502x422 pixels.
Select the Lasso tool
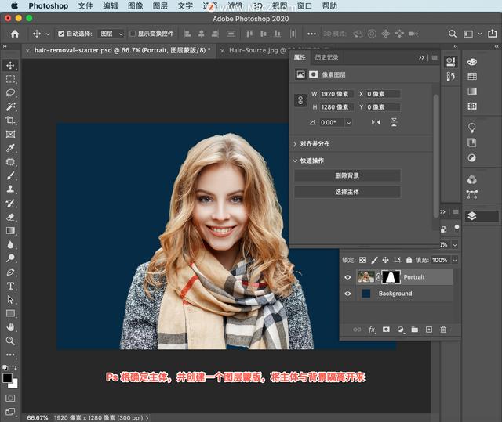(x=11, y=92)
